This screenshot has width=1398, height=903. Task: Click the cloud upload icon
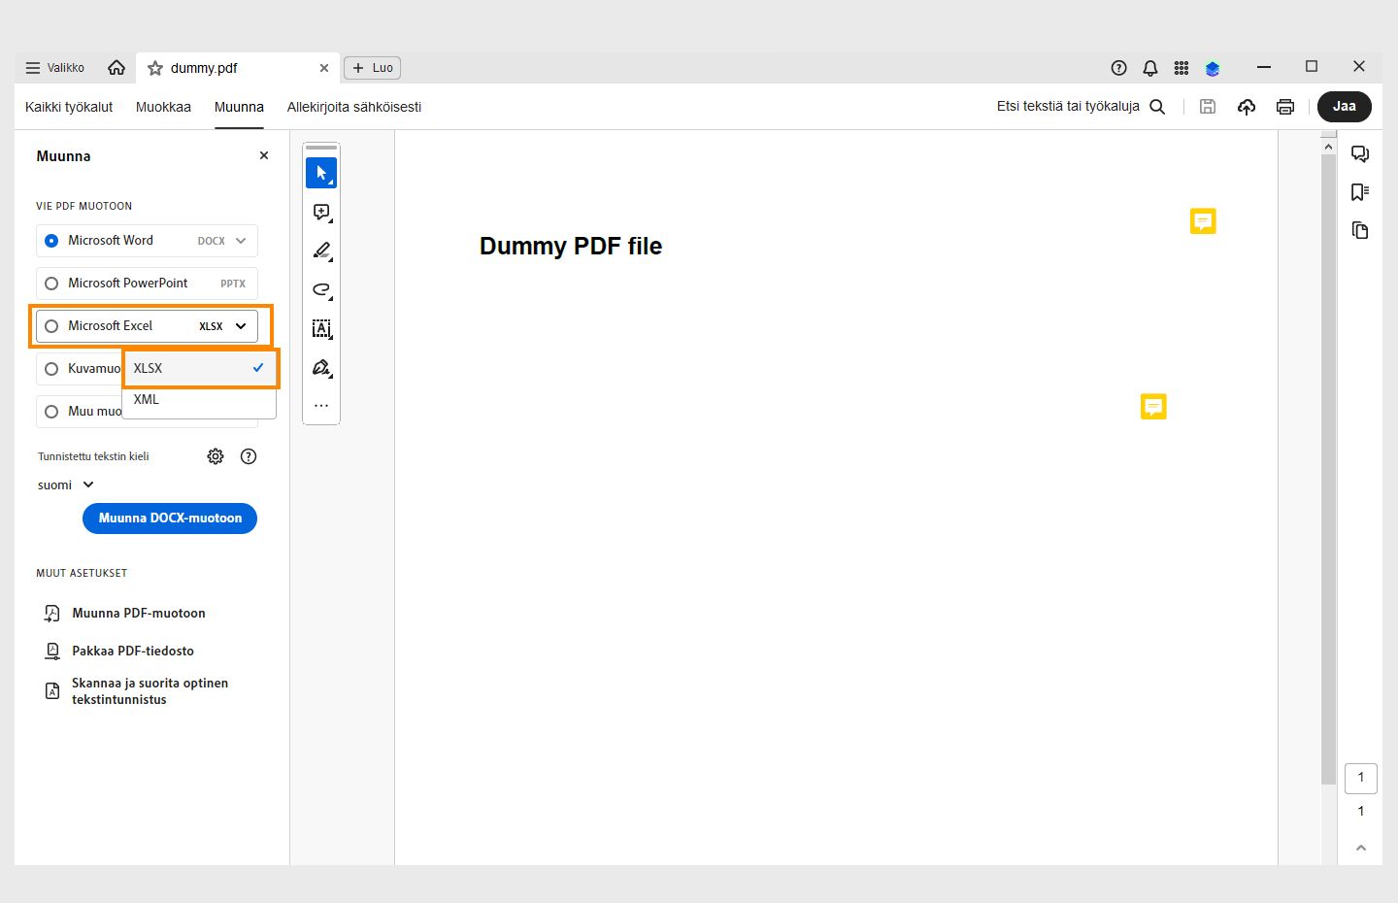point(1247,107)
